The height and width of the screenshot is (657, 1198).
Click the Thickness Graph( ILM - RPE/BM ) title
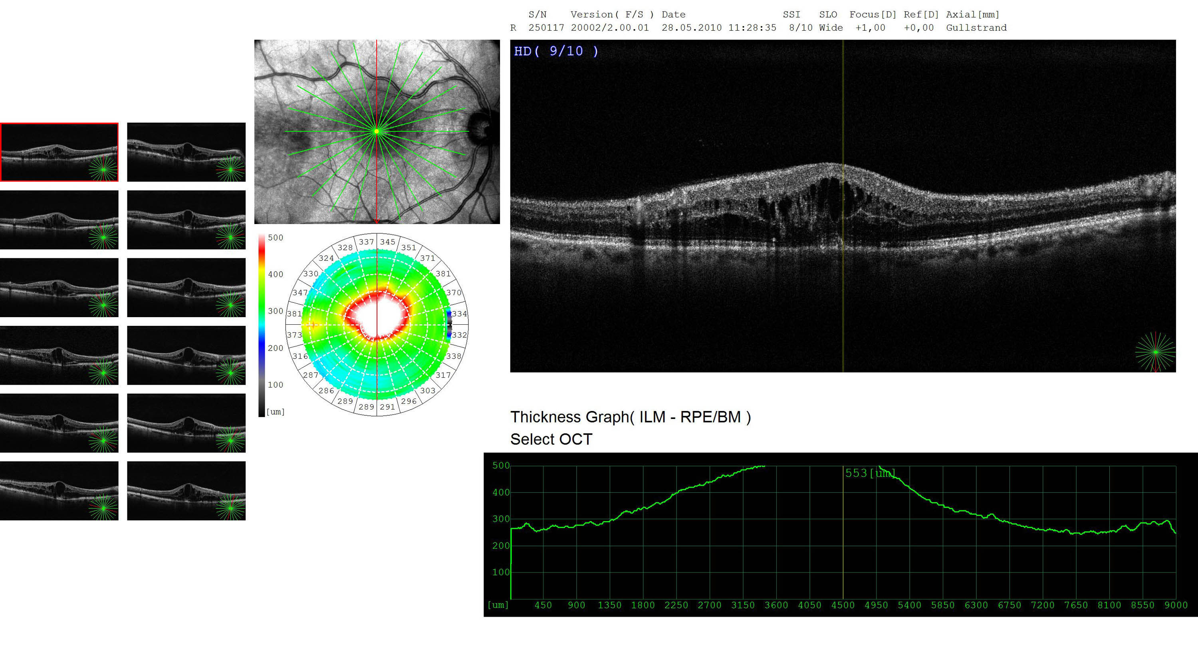(631, 417)
